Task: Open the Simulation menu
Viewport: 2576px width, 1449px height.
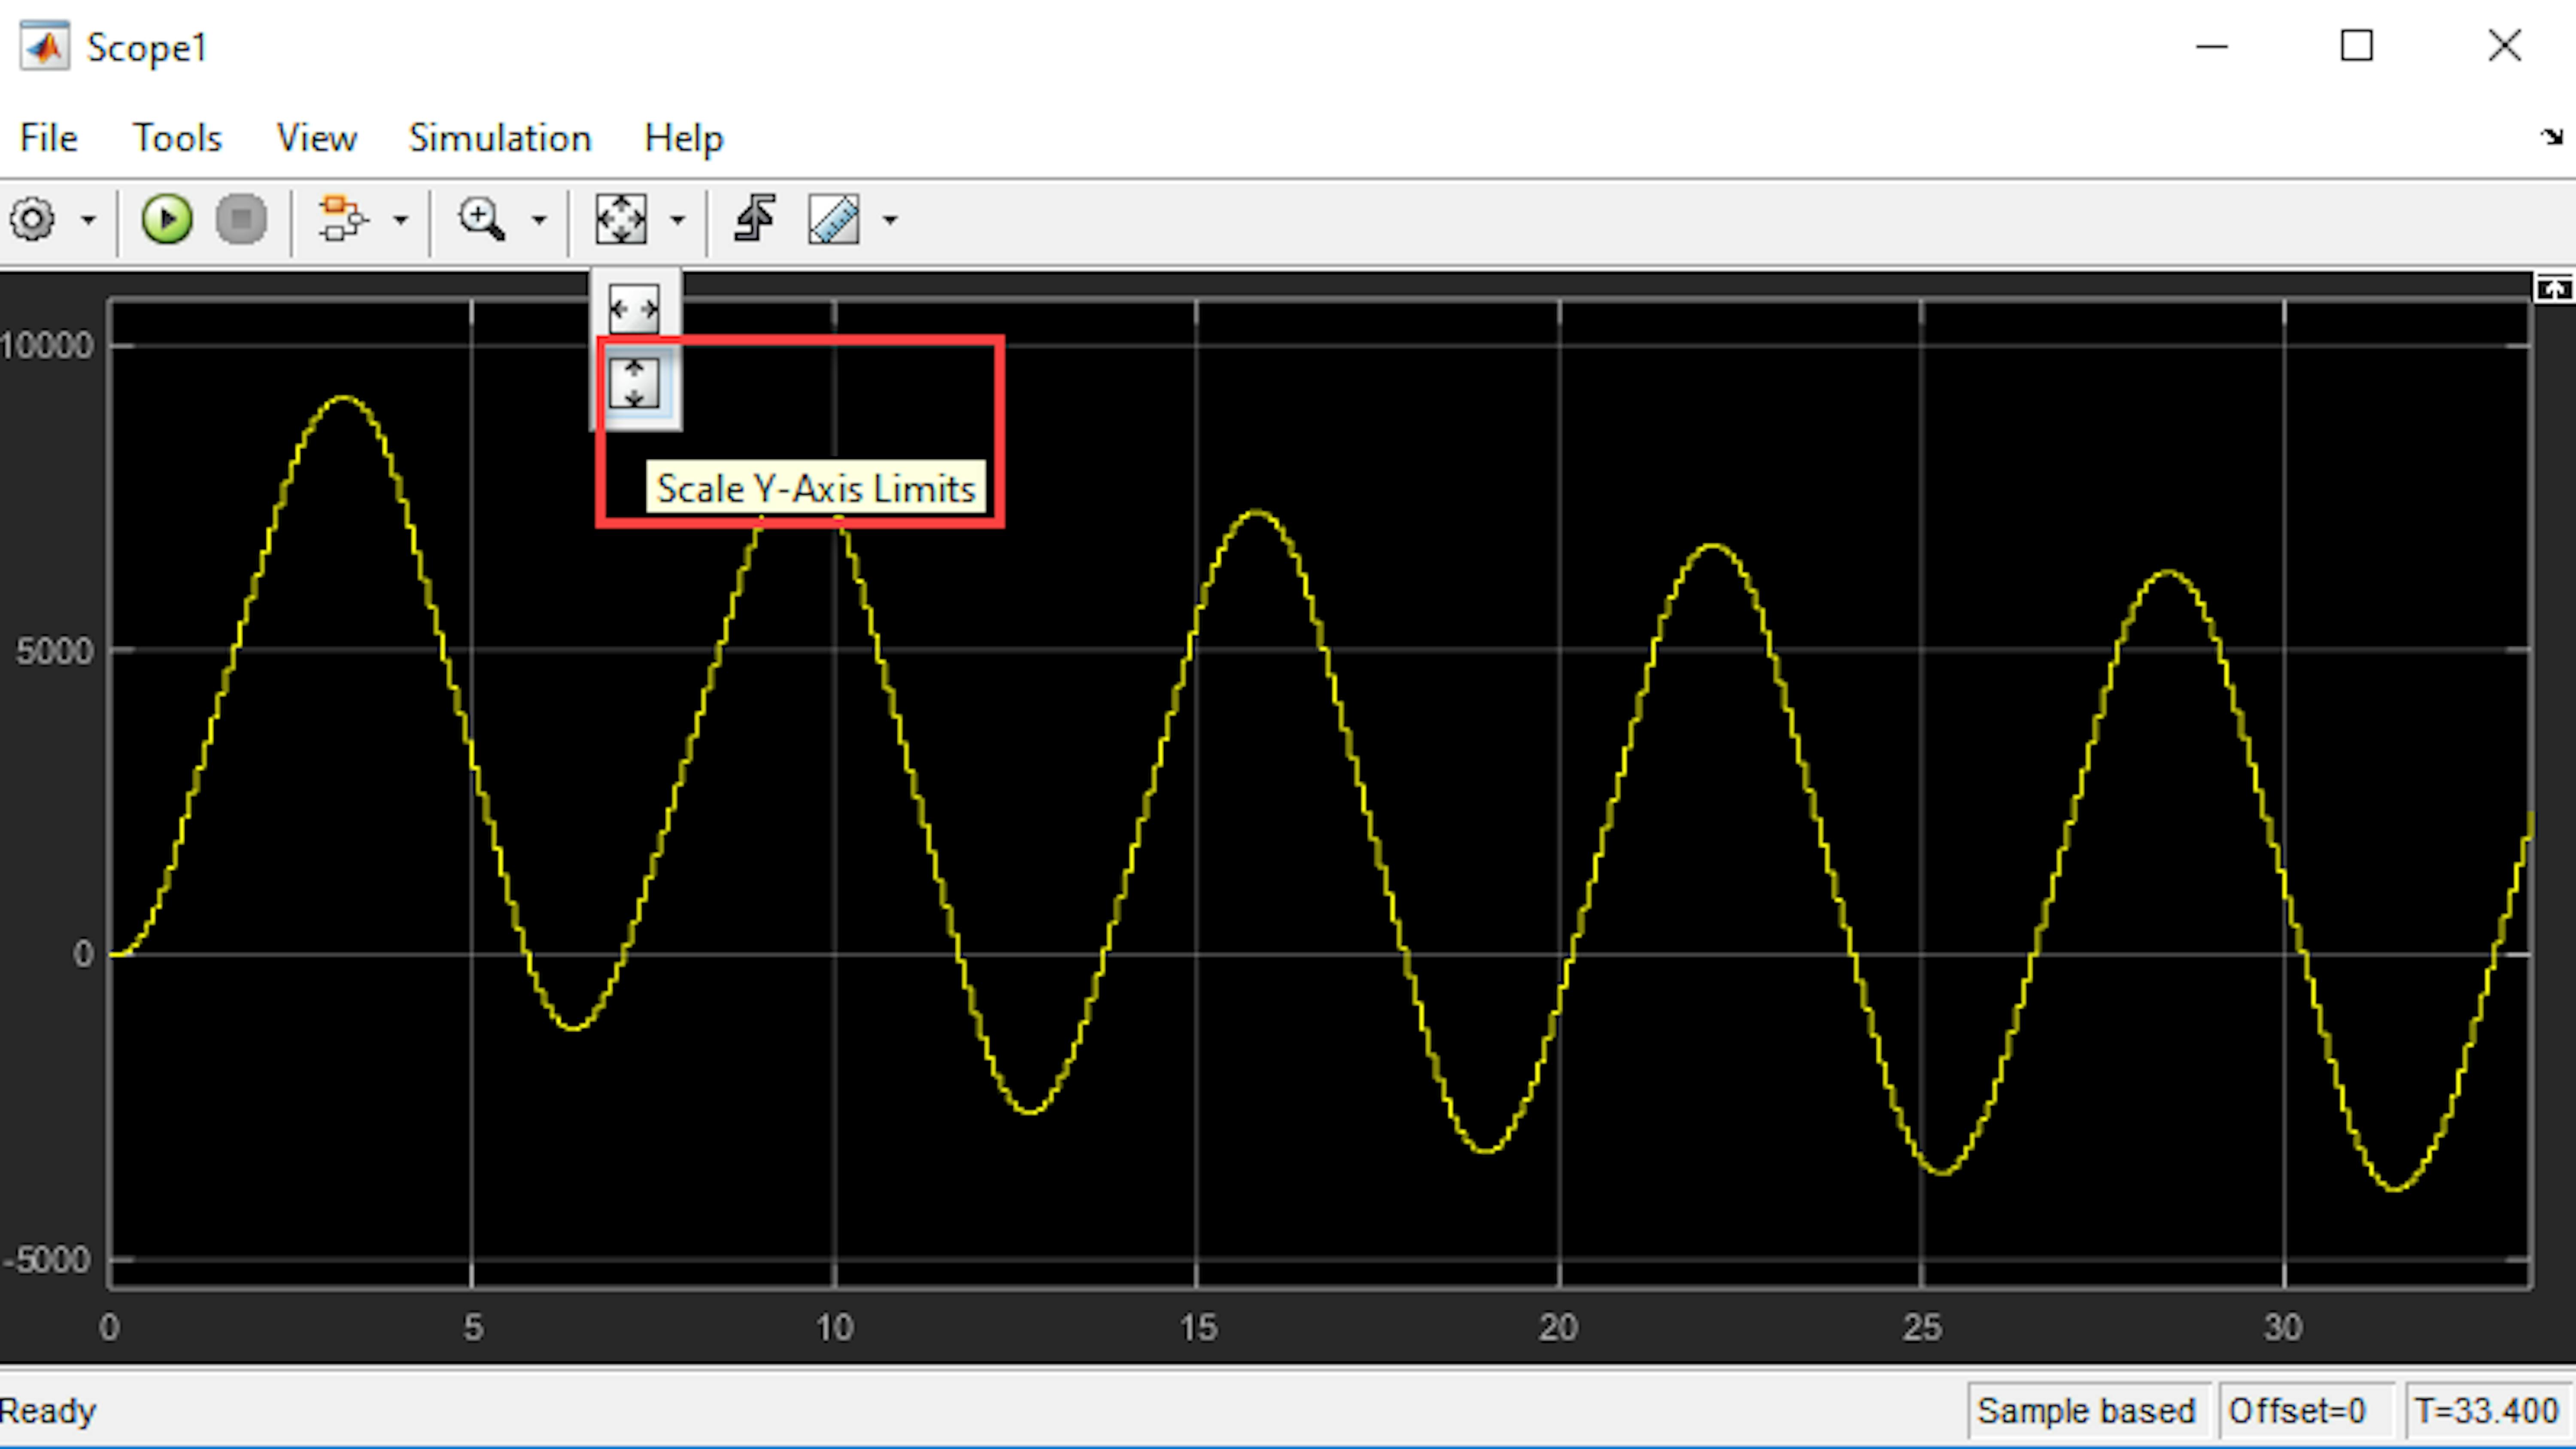Action: point(500,138)
